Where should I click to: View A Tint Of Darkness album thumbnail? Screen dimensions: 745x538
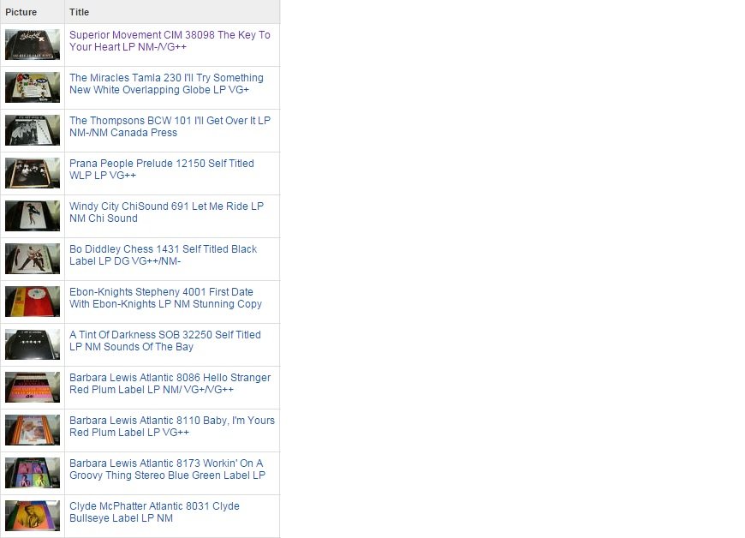click(33, 344)
